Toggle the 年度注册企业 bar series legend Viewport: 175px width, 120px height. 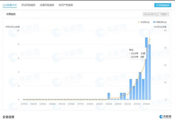[161, 22]
